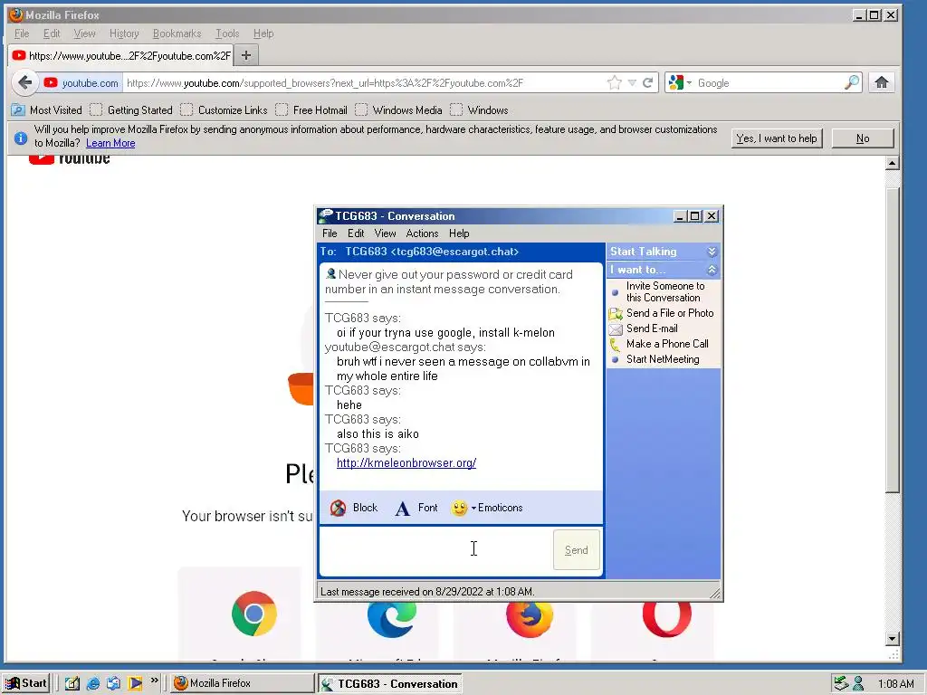The height and width of the screenshot is (695, 927).
Task: Open the Firefox File menu
Action: (x=22, y=33)
